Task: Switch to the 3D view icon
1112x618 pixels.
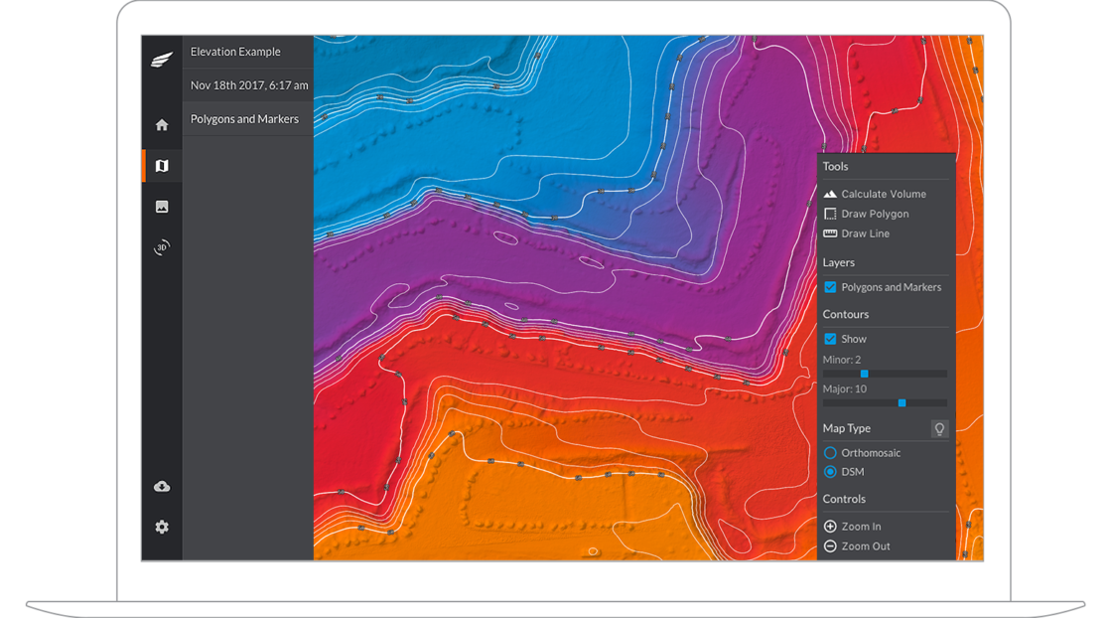Action: point(162,247)
